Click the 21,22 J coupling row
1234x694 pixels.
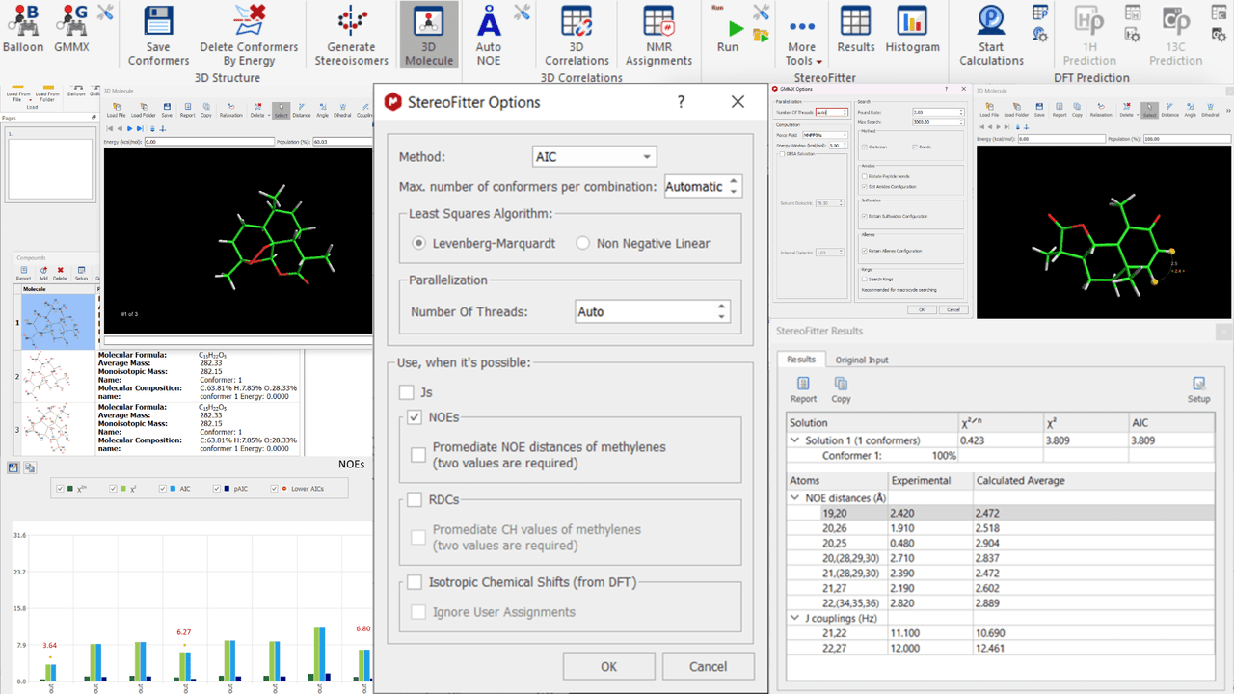(1000, 633)
